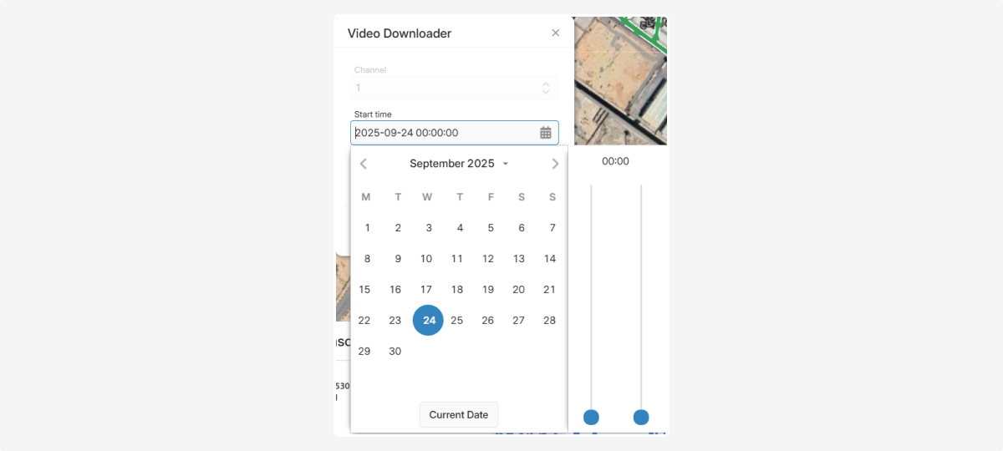Choose September 26 in the calendar
The image size is (1003, 451).
click(488, 321)
